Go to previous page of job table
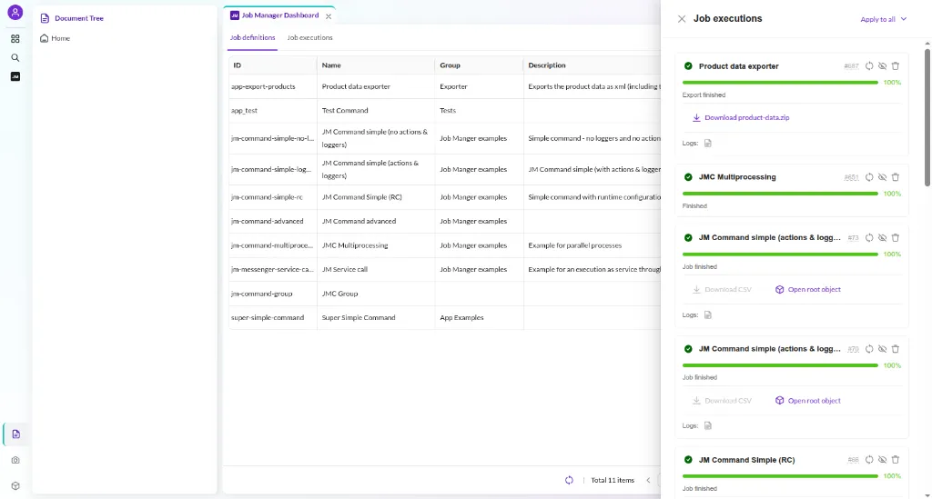This screenshot has height=499, width=932. [648, 480]
